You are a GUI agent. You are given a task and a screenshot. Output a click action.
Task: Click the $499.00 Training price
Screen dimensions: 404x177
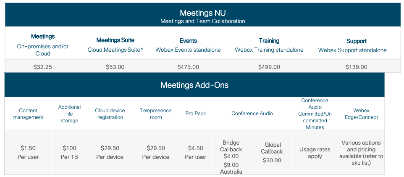[269, 67]
